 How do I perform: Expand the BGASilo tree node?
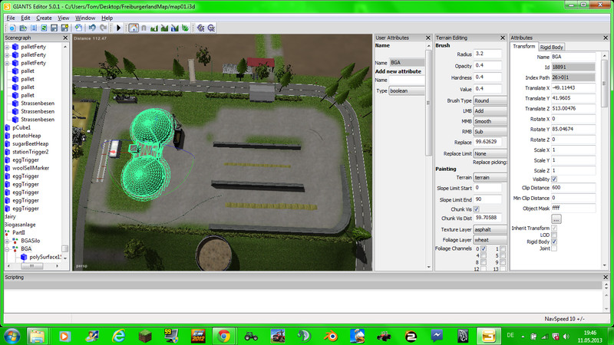7,241
